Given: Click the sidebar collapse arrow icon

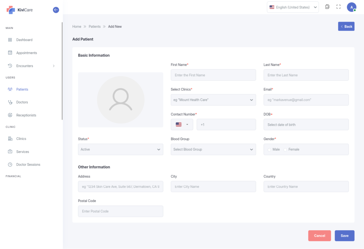Looking at the screenshot, I should [56, 10].
